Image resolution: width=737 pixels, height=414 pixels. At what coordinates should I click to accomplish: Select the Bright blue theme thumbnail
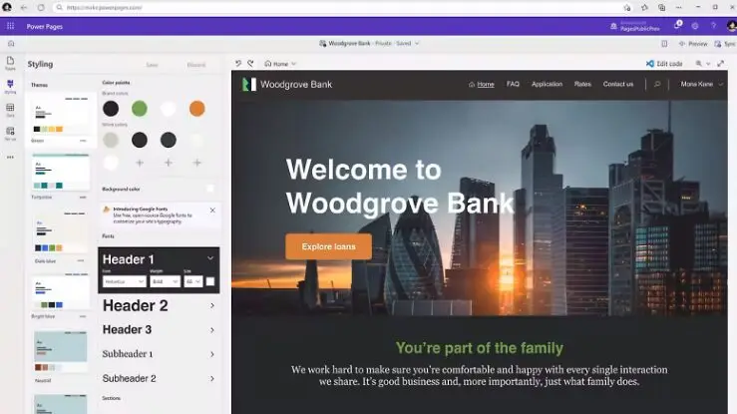61,291
